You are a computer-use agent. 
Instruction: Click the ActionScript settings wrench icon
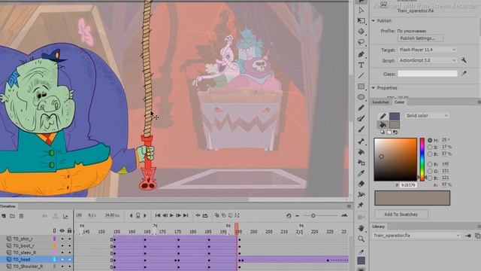464,60
